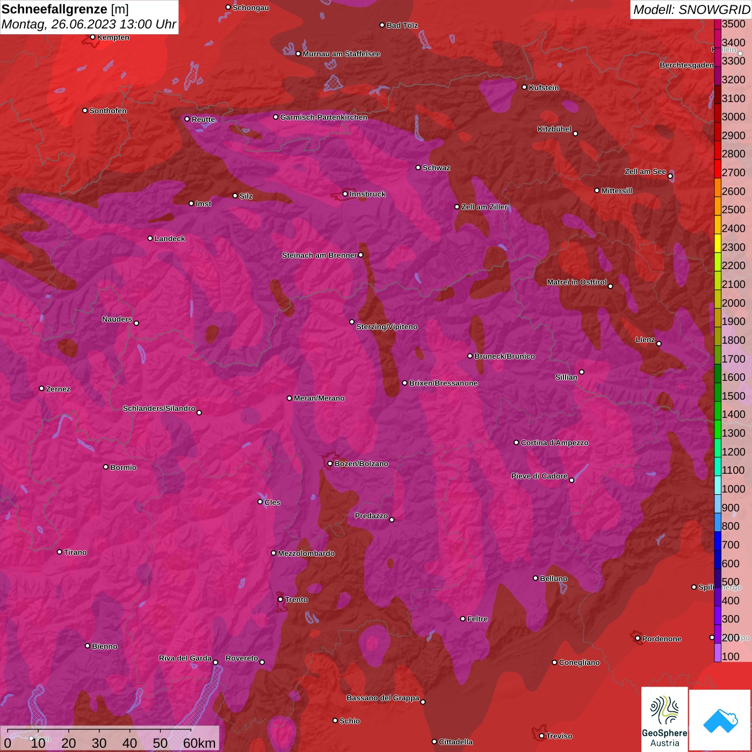This screenshot has width=752, height=752.
Task: Select the Meran/Merano city label
Action: point(319,398)
